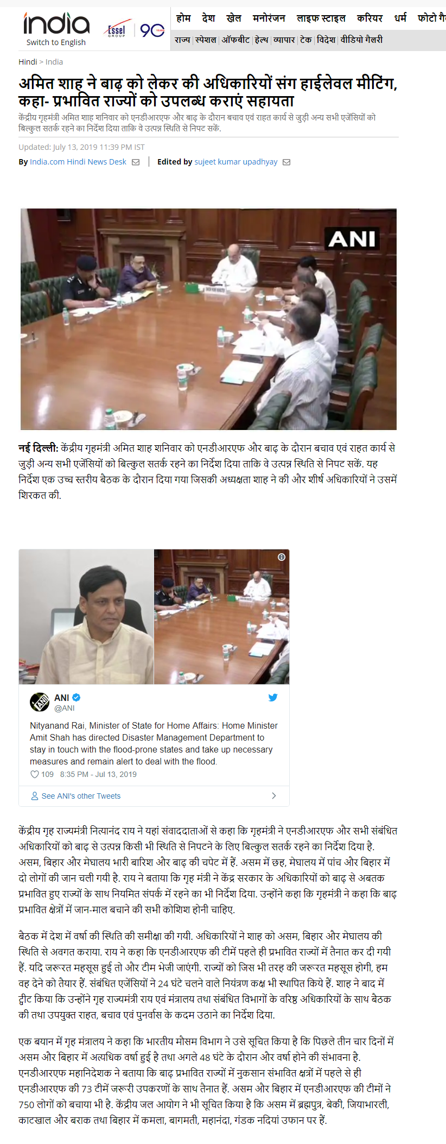This screenshot has height=1144, width=446.
Task: Click the info icon on tweet image
Action: click(x=282, y=557)
